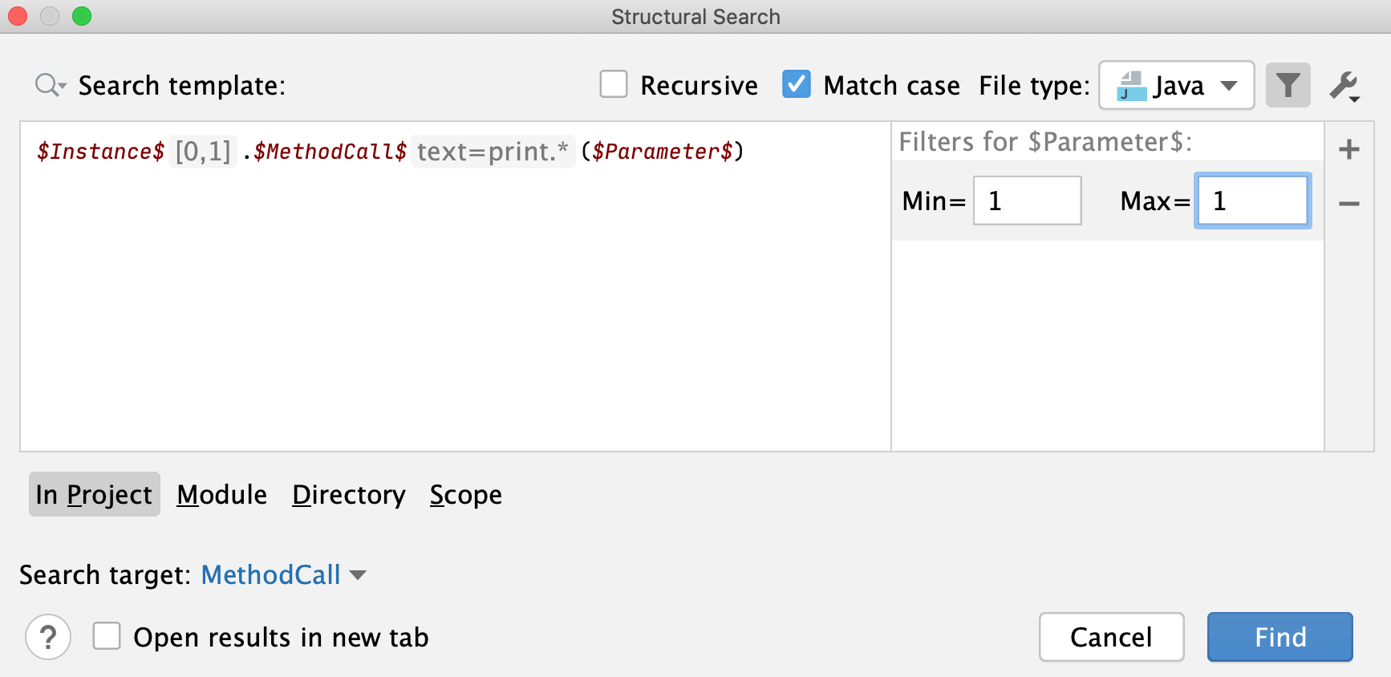Click the Min count input field
The width and height of the screenshot is (1391, 677).
tap(1027, 201)
